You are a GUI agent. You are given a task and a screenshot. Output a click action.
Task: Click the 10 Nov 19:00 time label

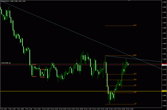click(x=121, y=109)
